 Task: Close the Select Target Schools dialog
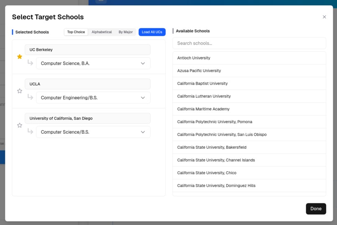324,17
